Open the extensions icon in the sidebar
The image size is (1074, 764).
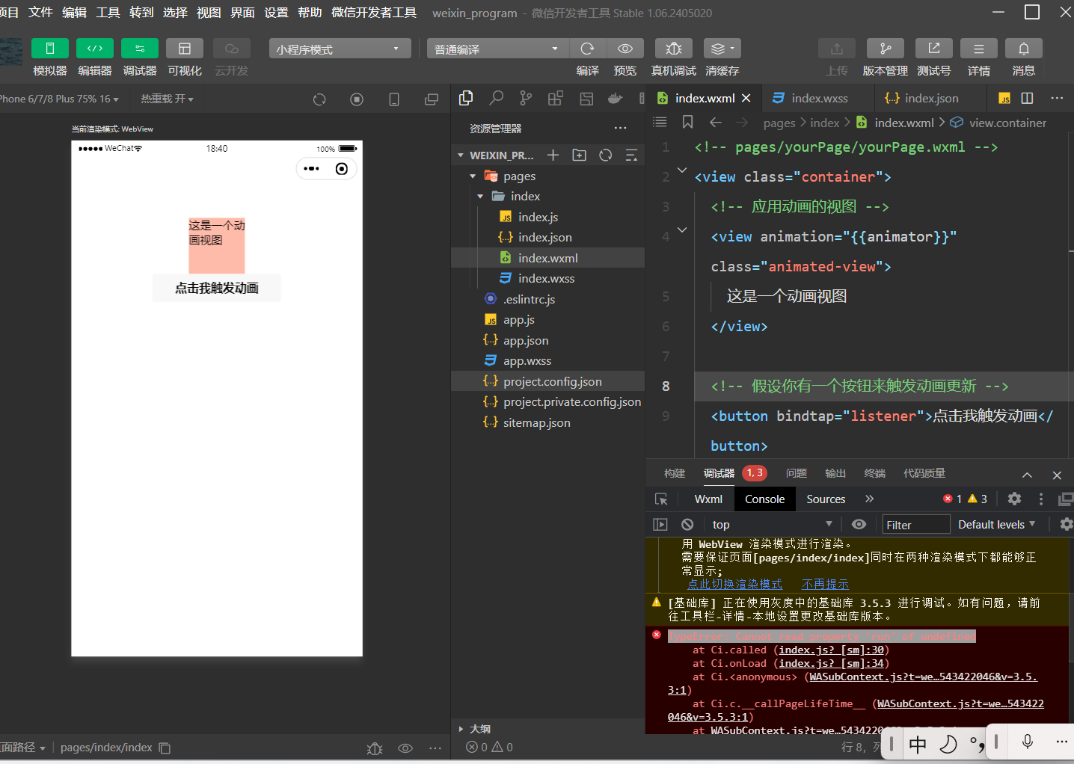click(x=556, y=98)
